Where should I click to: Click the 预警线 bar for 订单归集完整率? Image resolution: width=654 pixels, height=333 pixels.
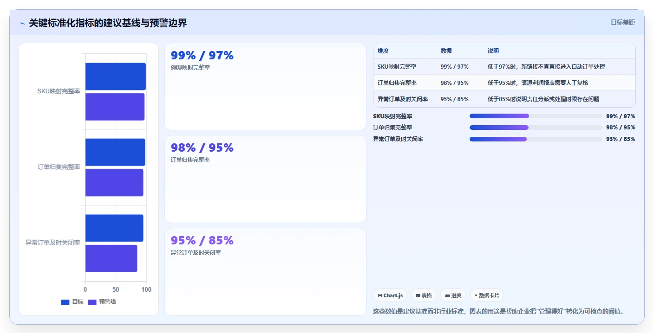coord(114,182)
